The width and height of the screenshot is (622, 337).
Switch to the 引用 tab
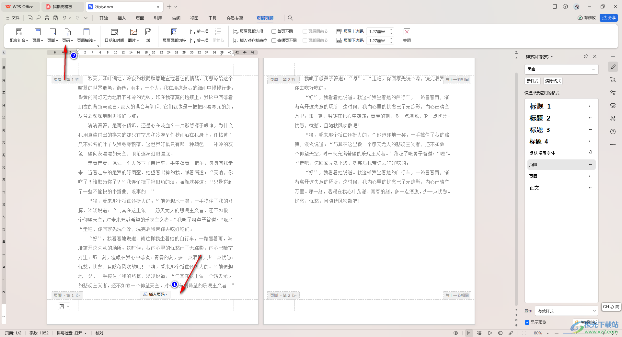click(158, 18)
